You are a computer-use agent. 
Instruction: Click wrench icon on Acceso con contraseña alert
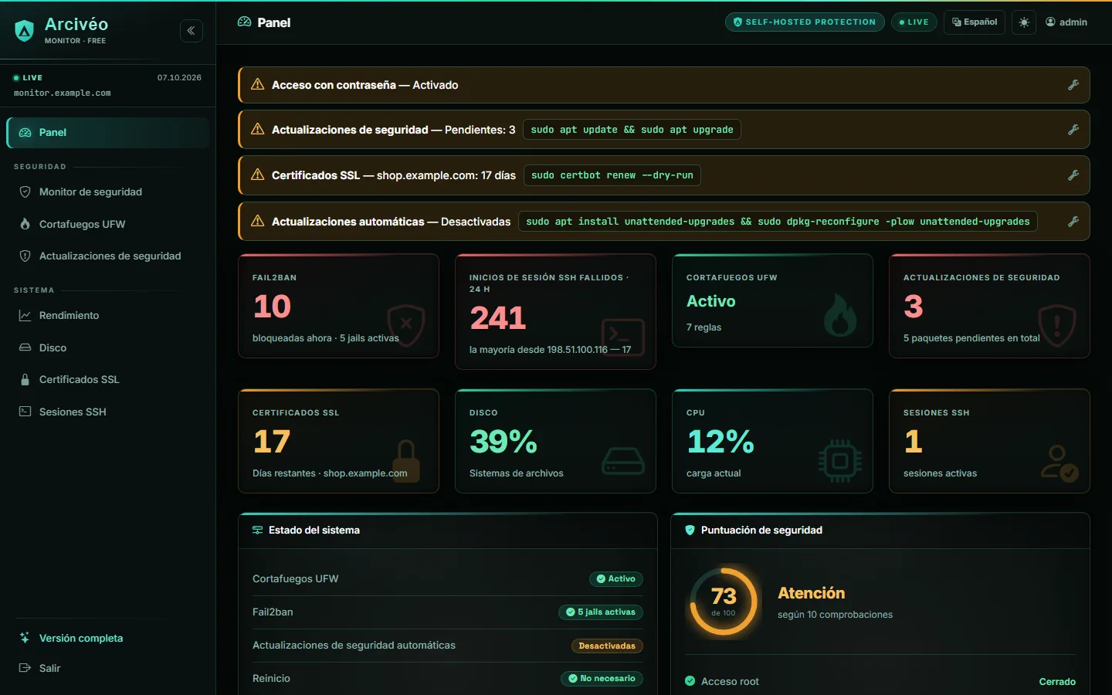pos(1073,85)
